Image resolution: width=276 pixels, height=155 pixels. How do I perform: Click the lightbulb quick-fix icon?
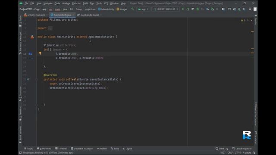point(40,53)
